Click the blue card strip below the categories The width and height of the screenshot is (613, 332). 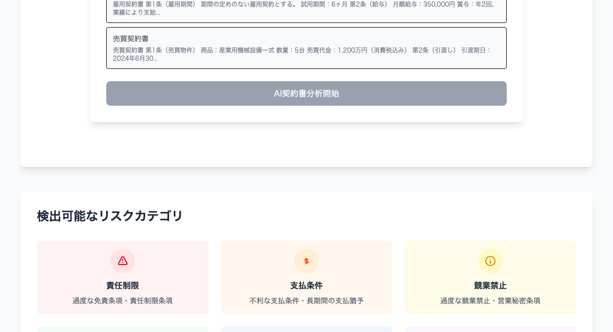point(306,330)
